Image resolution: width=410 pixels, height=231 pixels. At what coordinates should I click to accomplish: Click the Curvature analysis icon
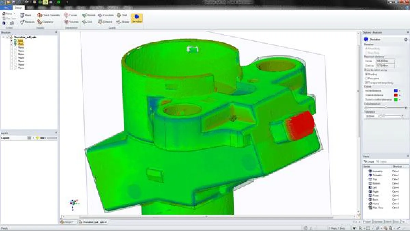pos(104,15)
